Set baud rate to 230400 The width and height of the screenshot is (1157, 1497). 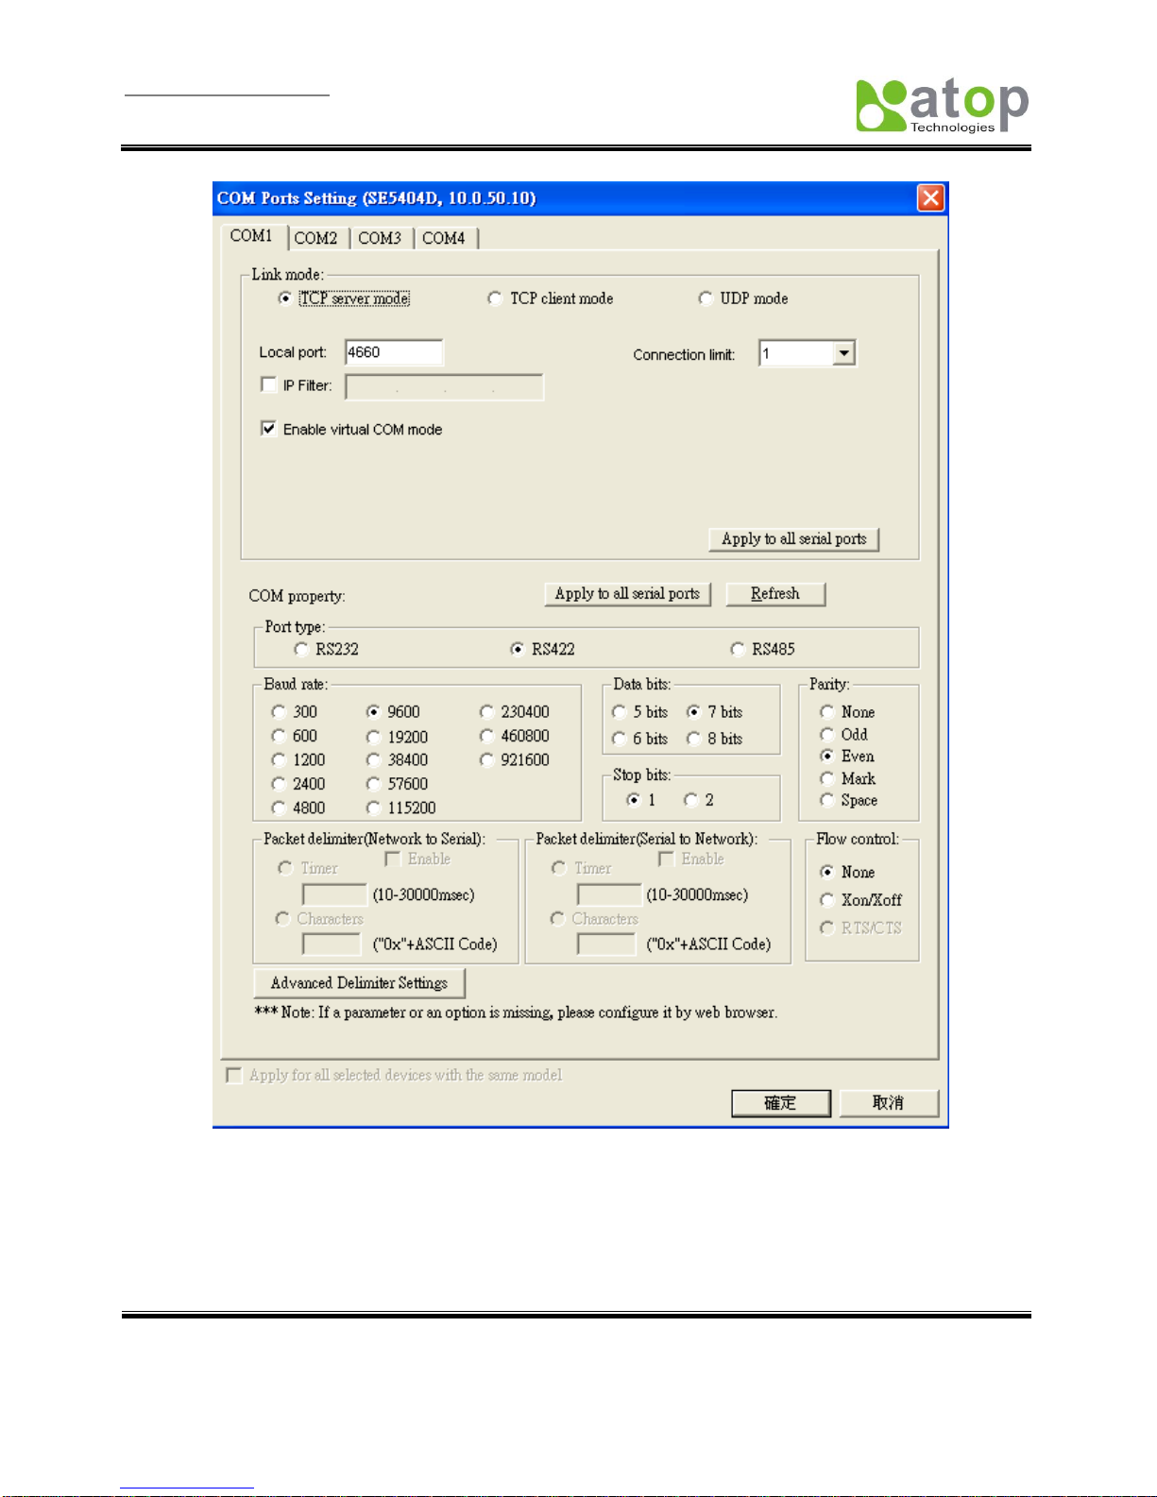click(x=486, y=712)
